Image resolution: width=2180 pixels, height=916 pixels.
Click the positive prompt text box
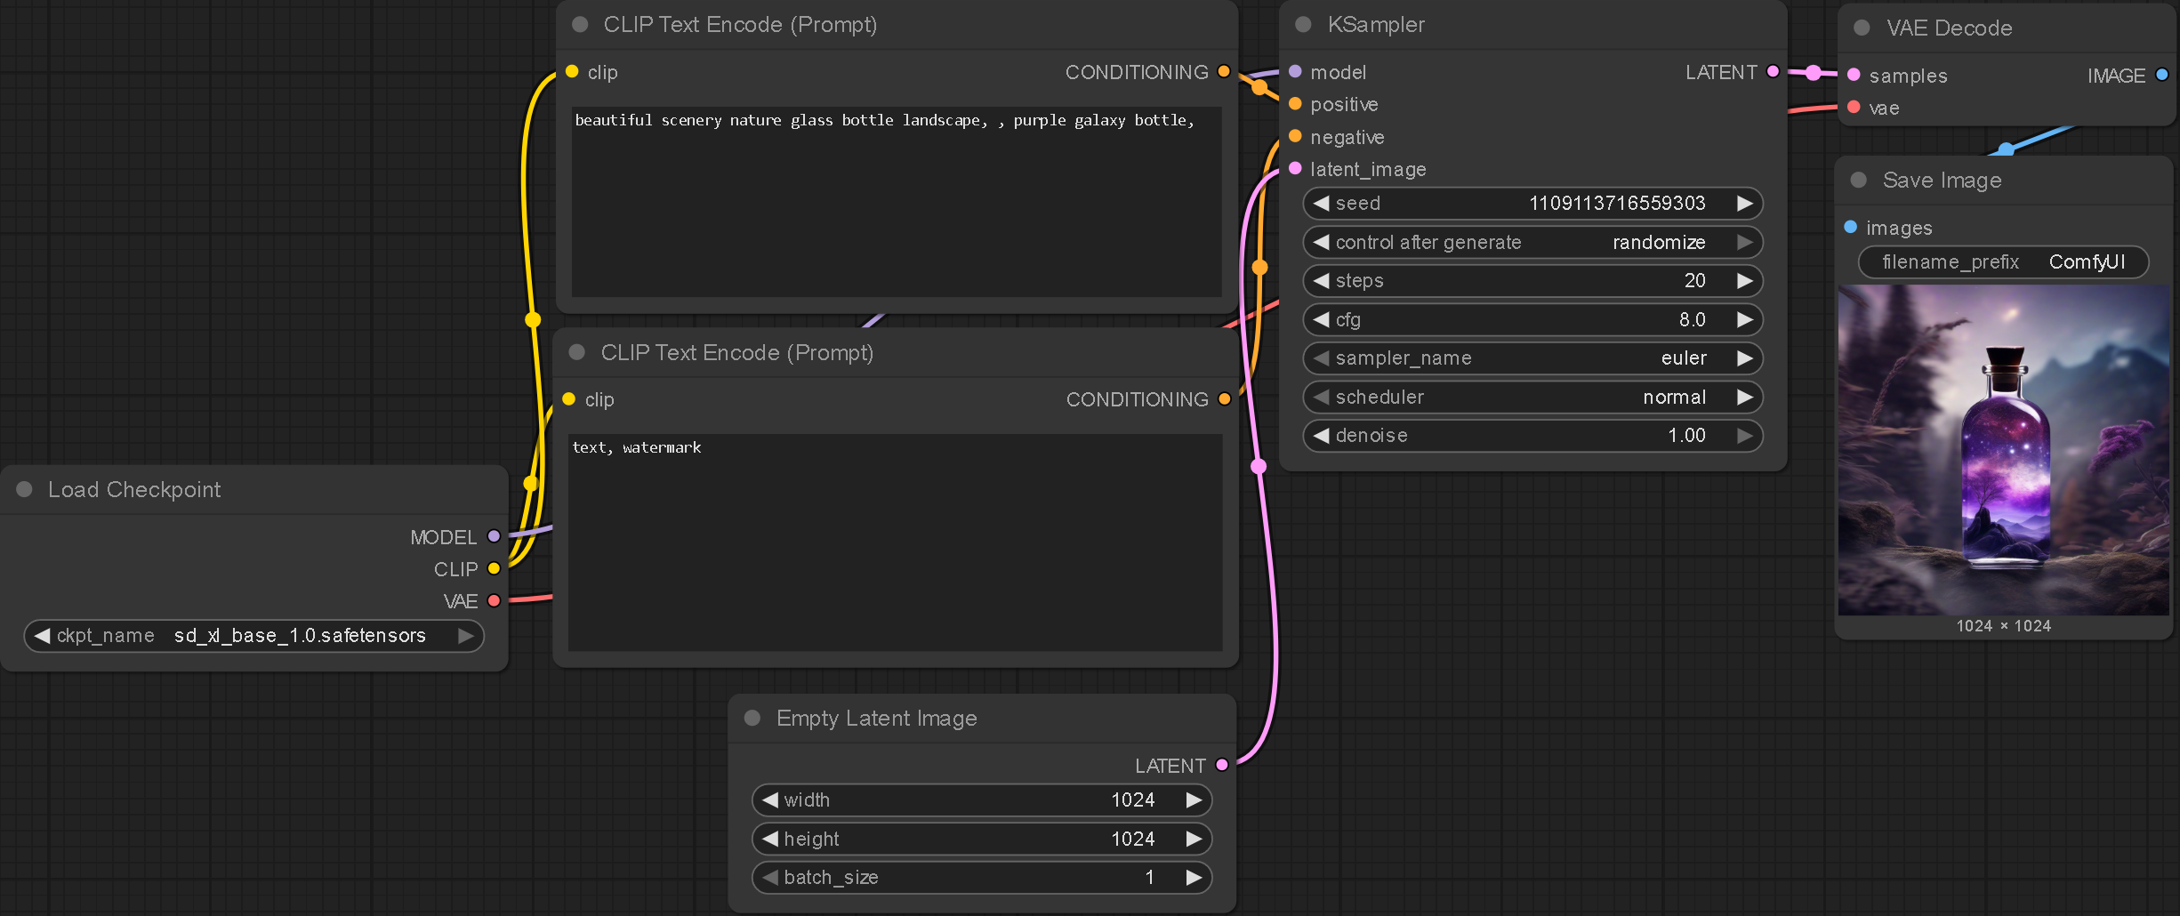pos(897,201)
